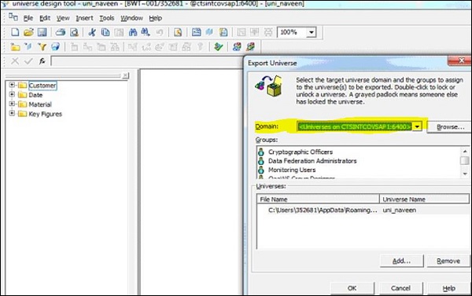The height and width of the screenshot is (296, 472).
Task: Cancel formula edit with X icon
Action: tap(15, 61)
